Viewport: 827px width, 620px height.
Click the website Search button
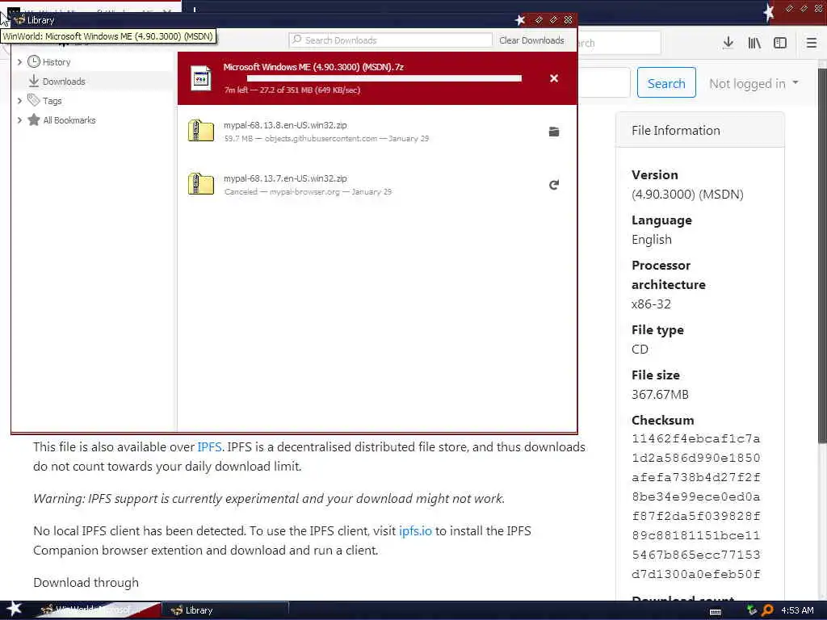tap(666, 83)
